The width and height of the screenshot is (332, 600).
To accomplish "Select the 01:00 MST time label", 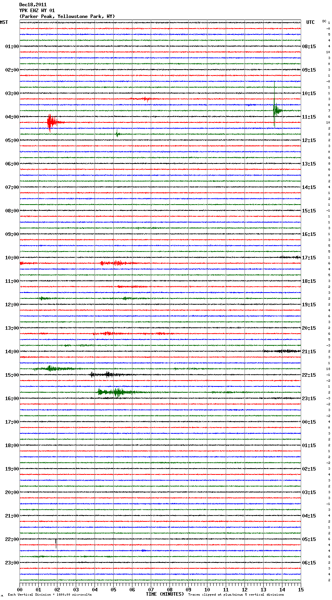I will [x=12, y=47].
